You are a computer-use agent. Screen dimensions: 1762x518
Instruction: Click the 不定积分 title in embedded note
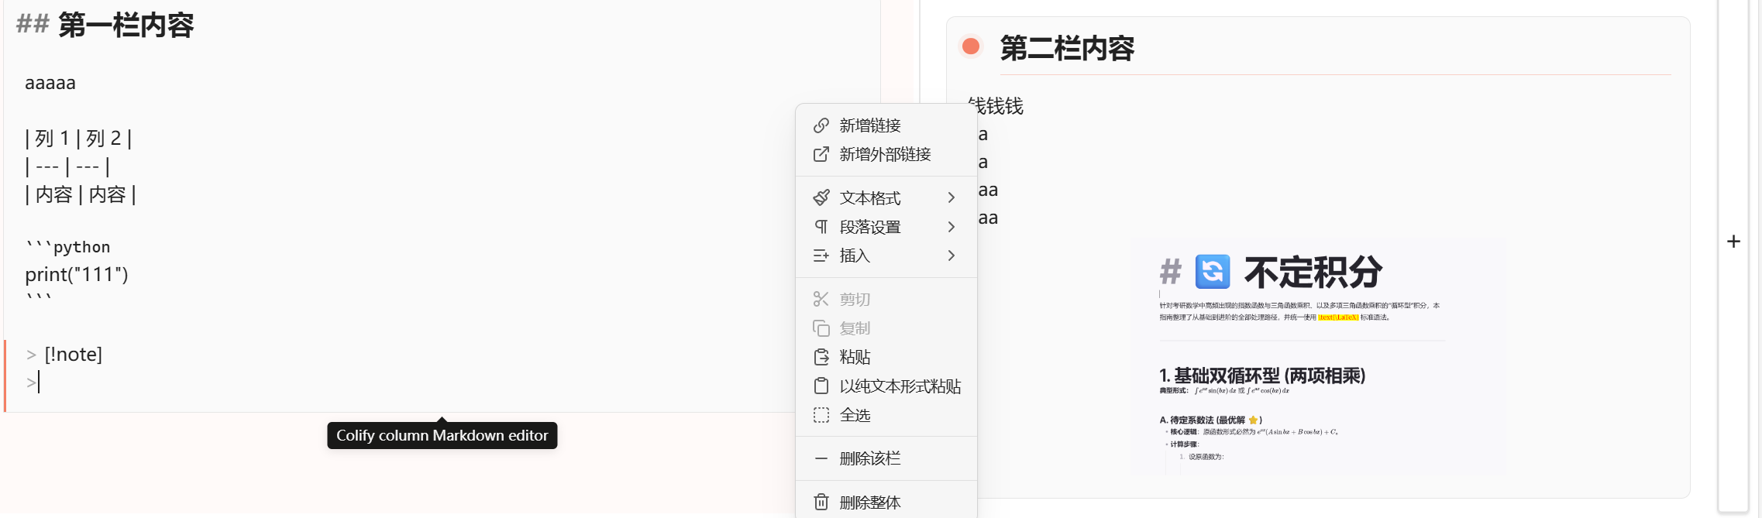point(1313,272)
